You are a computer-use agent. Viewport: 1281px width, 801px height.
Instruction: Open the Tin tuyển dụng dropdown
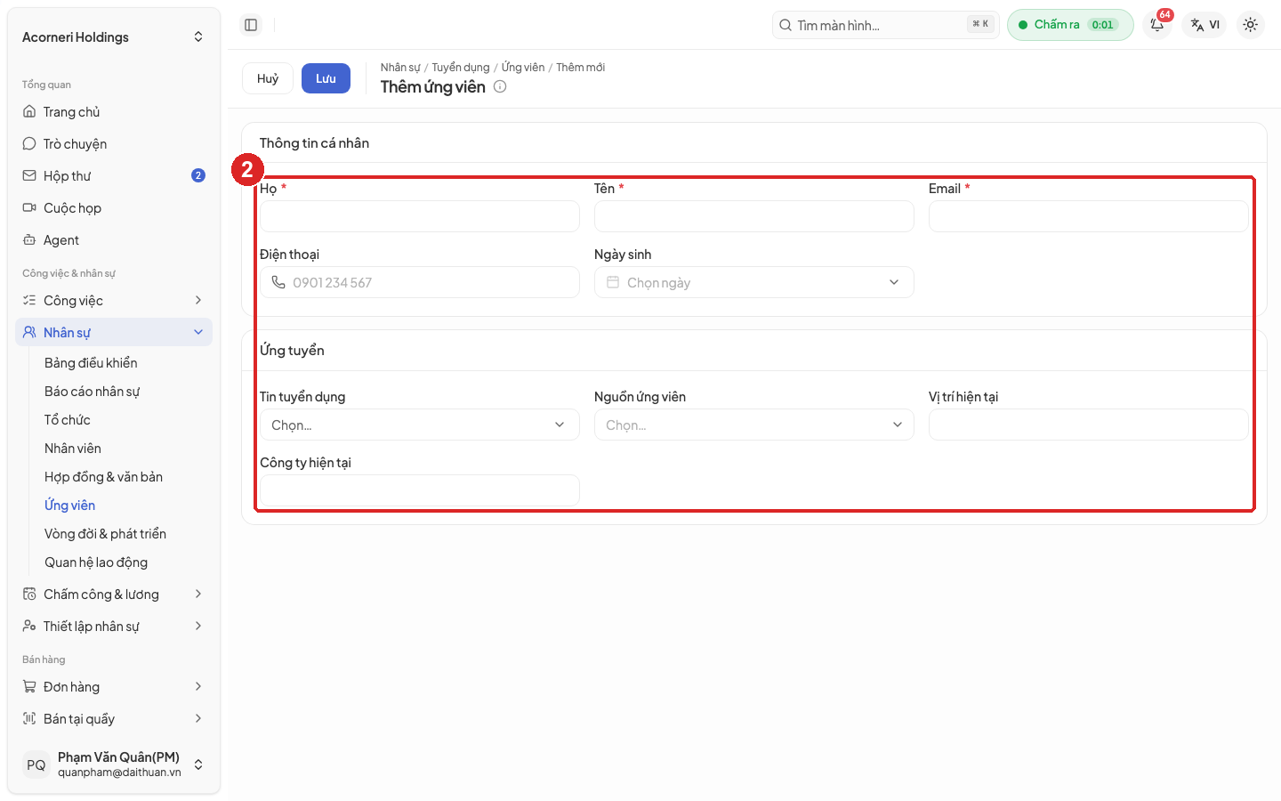420,425
